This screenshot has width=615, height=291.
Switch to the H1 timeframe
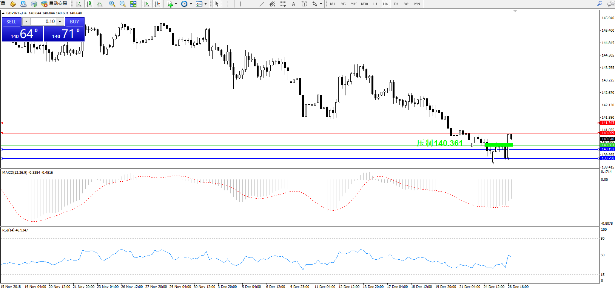pyautogui.click(x=375, y=4)
